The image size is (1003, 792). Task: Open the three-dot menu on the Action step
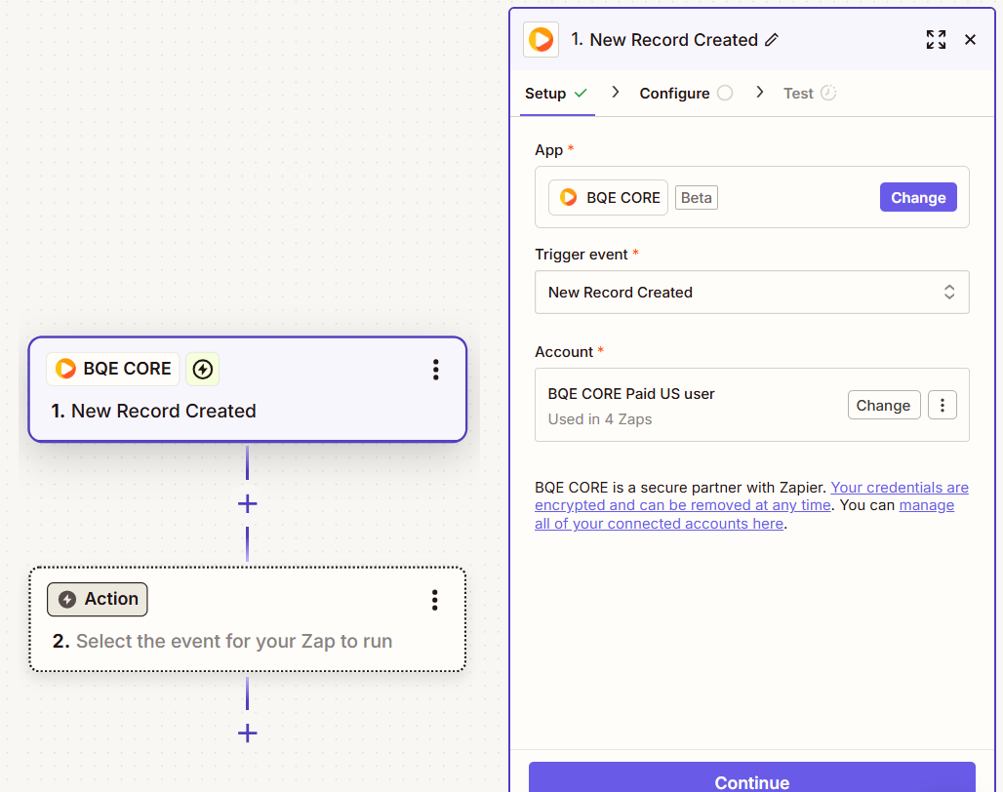click(x=435, y=600)
